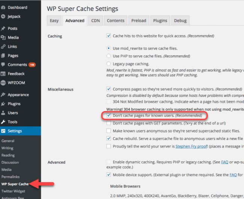
Task: Choose 'Legacy page caching' radio button
Action: pyautogui.click(x=109, y=64)
